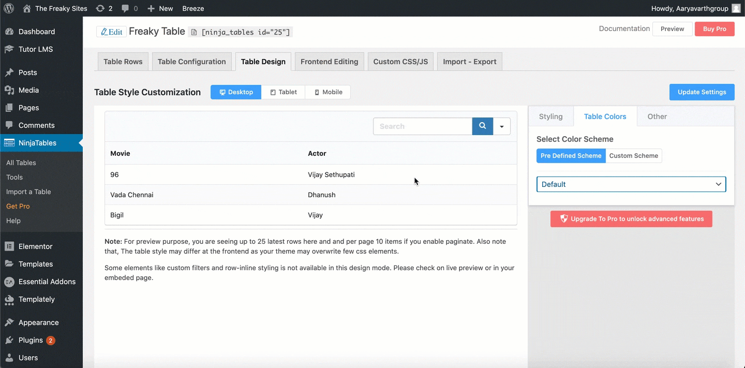Switch to the Other tab
Viewport: 745px width, 368px height.
click(x=658, y=116)
